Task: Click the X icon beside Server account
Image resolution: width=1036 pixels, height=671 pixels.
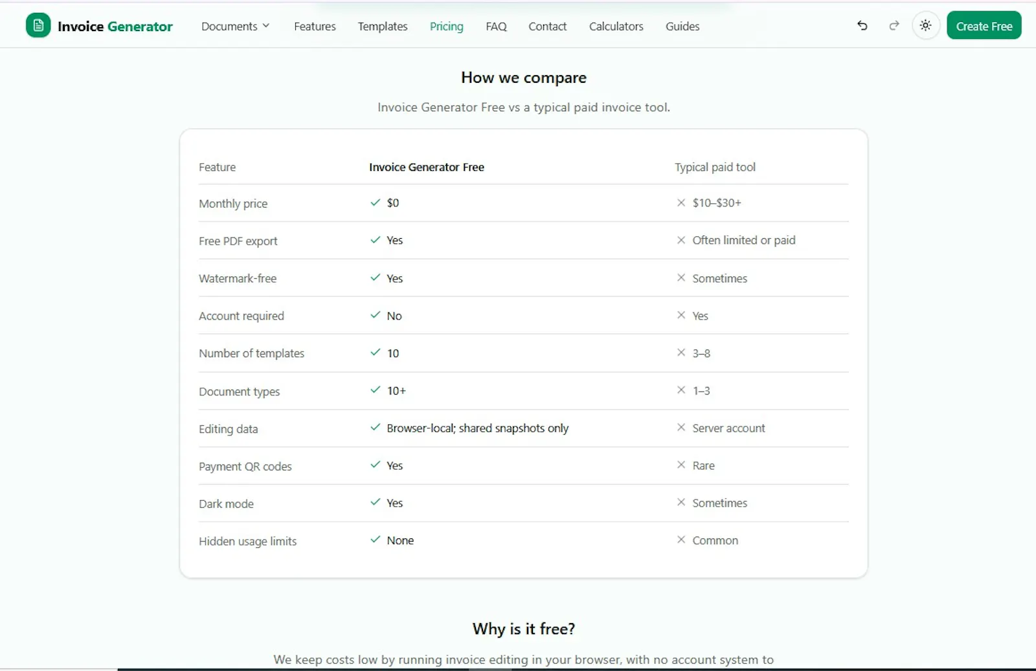Action: pos(681,428)
